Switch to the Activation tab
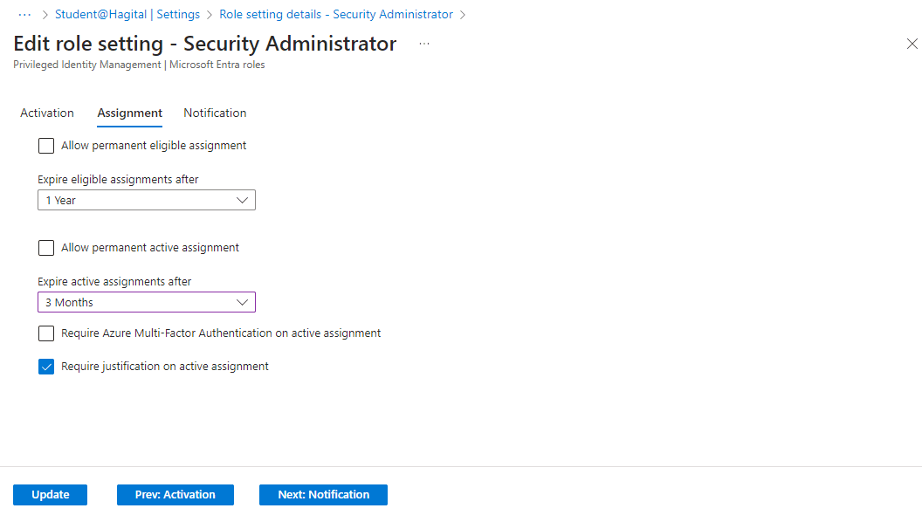 pyautogui.click(x=47, y=113)
